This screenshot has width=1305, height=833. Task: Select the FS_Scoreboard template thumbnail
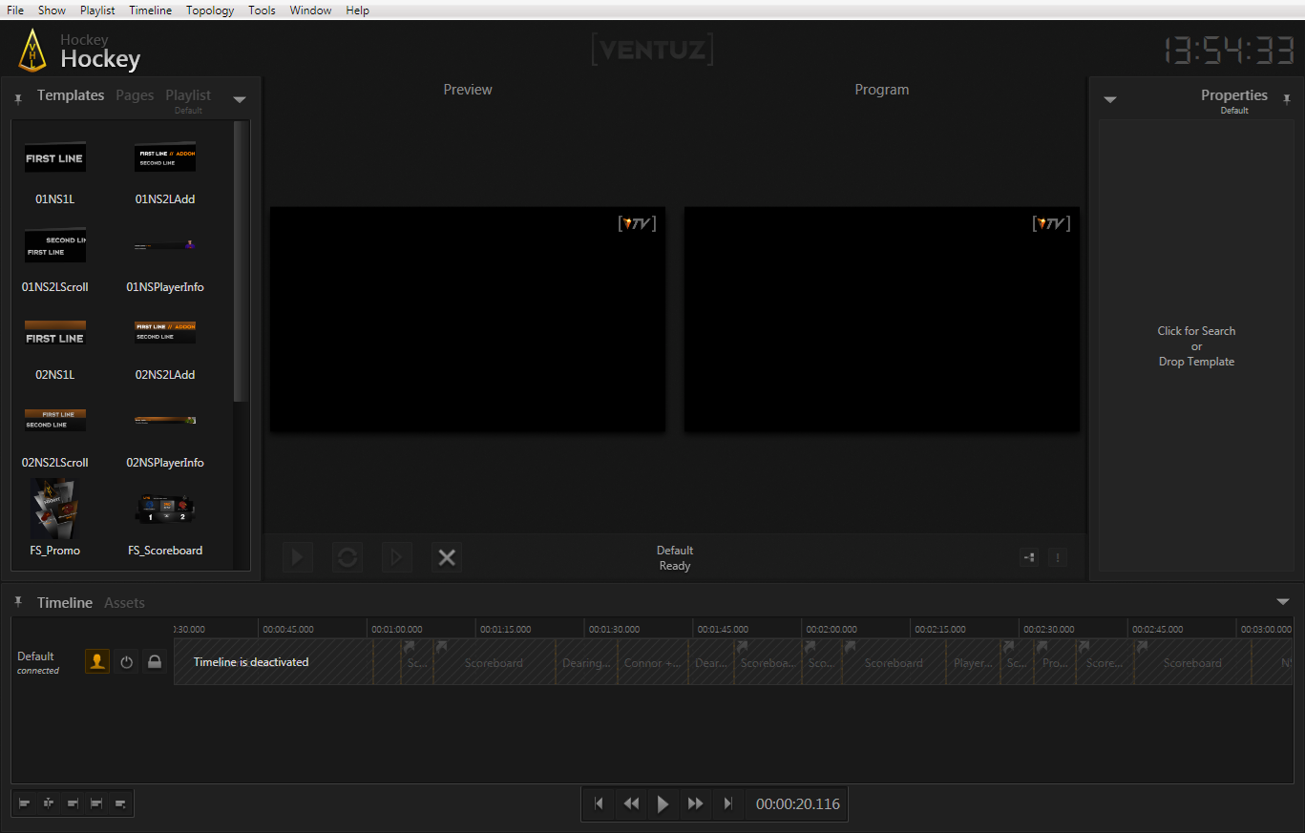165,510
